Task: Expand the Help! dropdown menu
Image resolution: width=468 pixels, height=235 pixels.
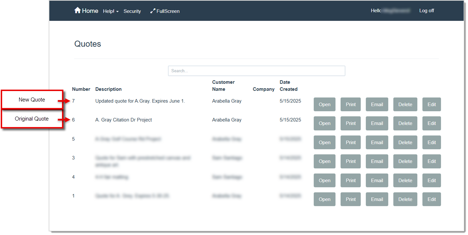Action: pos(111,11)
